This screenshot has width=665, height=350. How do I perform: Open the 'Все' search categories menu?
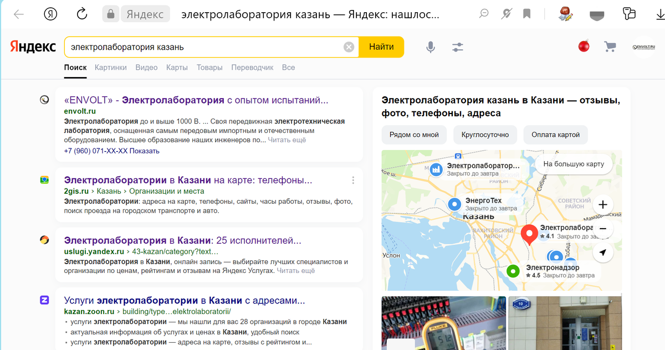[288, 66]
